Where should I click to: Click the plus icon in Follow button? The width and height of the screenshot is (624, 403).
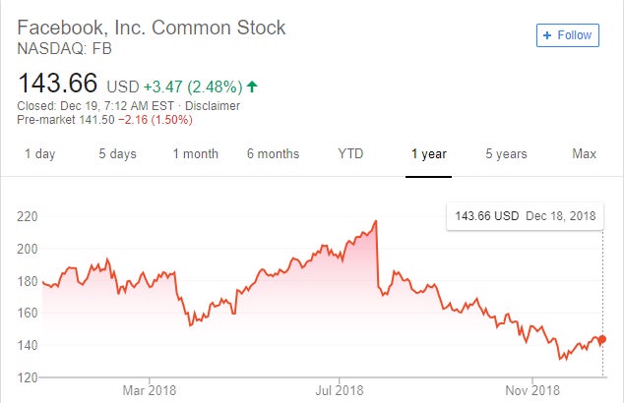tap(547, 35)
